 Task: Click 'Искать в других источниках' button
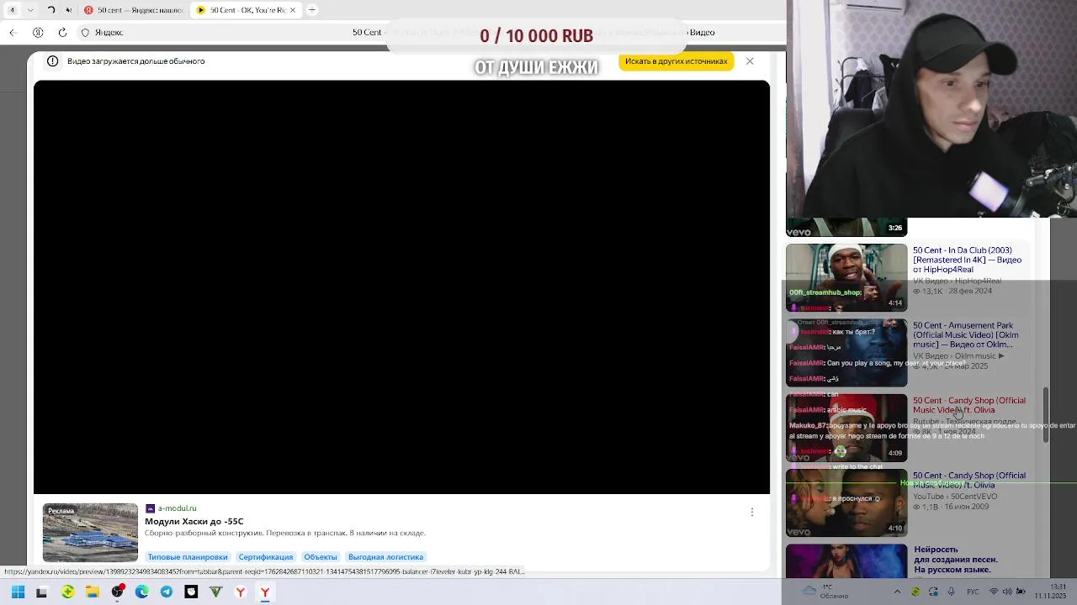click(x=676, y=61)
